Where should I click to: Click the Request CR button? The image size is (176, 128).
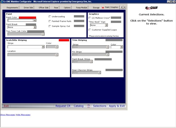(63, 106)
